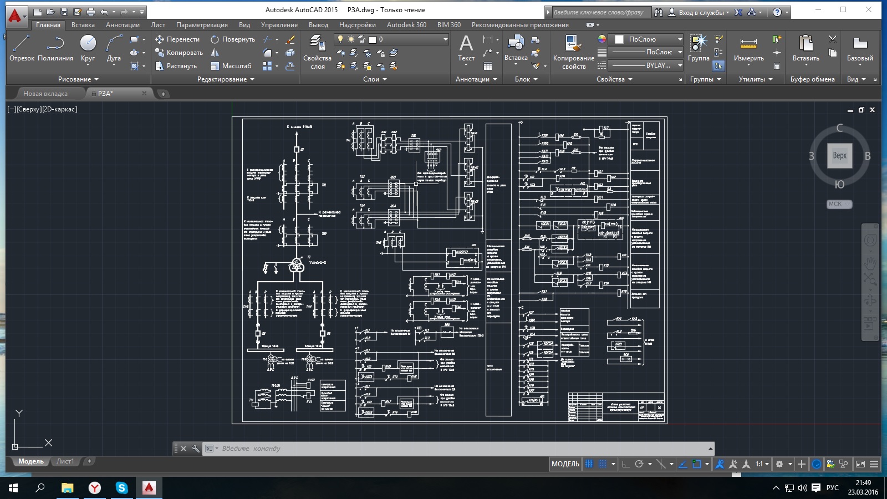Click the explode tool icon
Viewport: 887px width, 499px height.
(x=290, y=53)
